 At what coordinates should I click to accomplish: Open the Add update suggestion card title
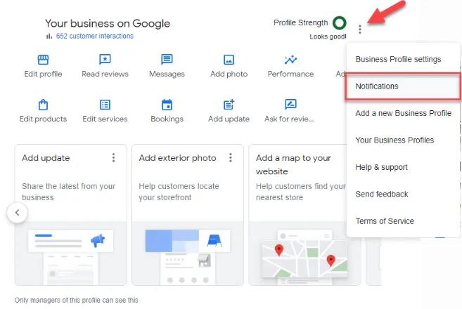pyautogui.click(x=46, y=158)
